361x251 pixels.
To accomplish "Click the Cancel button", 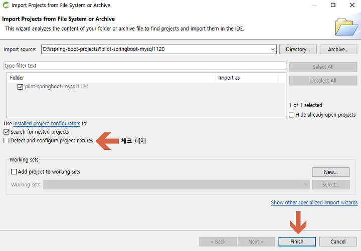I will pyautogui.click(x=338, y=242).
